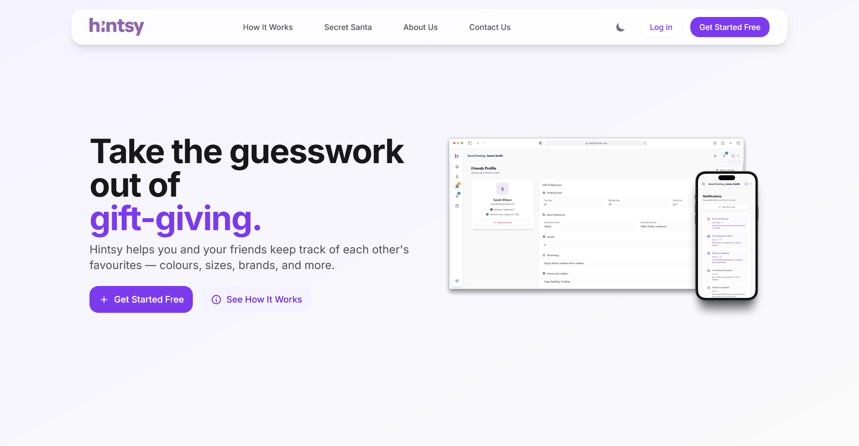Click the Log in button

(x=661, y=27)
